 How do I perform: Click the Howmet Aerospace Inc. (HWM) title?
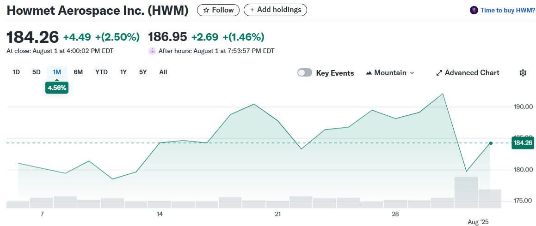coord(98,11)
